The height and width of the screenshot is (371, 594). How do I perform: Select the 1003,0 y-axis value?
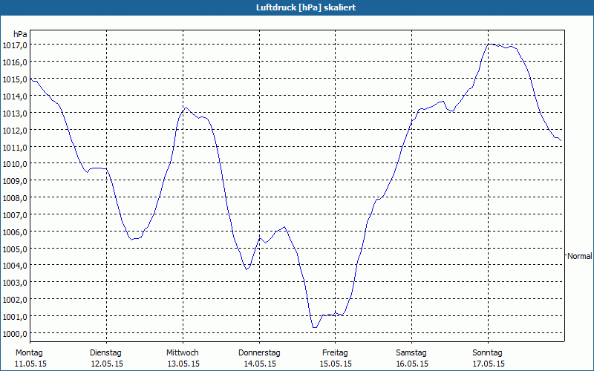tap(15, 283)
